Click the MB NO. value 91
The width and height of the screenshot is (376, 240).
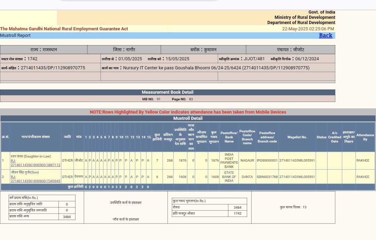click(x=158, y=99)
